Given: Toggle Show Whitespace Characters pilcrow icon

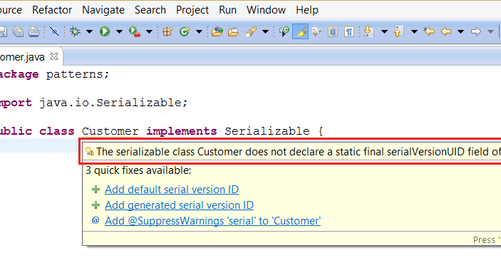Looking at the screenshot, I should click(349, 31).
